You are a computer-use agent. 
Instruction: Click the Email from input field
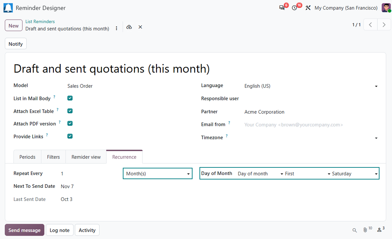[311, 125]
